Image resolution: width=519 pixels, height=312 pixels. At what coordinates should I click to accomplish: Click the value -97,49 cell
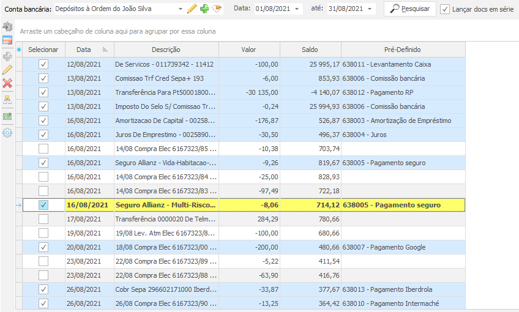(249, 191)
